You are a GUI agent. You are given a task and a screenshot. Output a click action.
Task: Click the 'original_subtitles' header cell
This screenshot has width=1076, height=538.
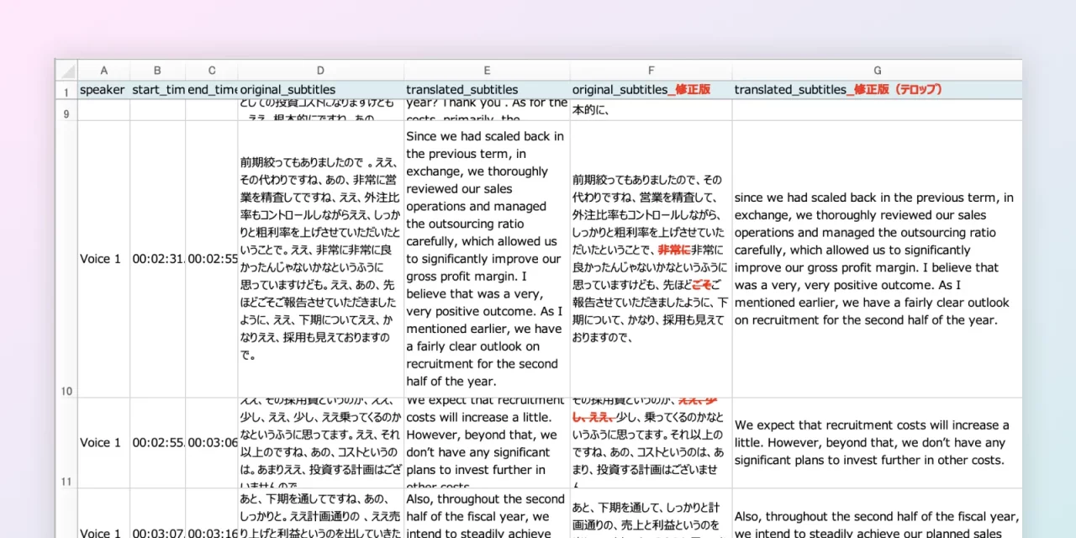point(320,90)
